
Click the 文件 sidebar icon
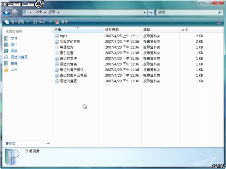[x=6, y=38]
